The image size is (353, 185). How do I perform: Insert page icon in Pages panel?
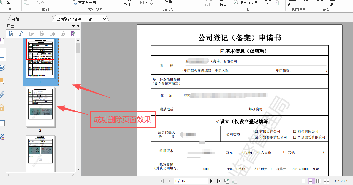click(52, 33)
